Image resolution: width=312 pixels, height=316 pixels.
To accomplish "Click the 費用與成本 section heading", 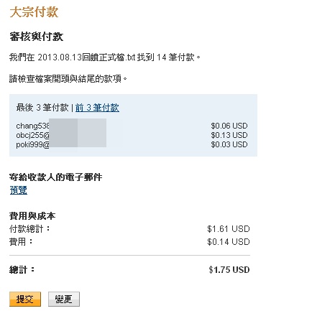I will point(32,216).
